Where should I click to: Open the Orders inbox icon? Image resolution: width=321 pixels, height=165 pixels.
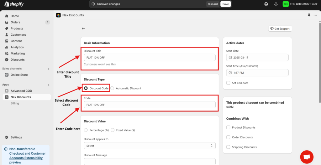pyautogui.click(x=7, y=22)
